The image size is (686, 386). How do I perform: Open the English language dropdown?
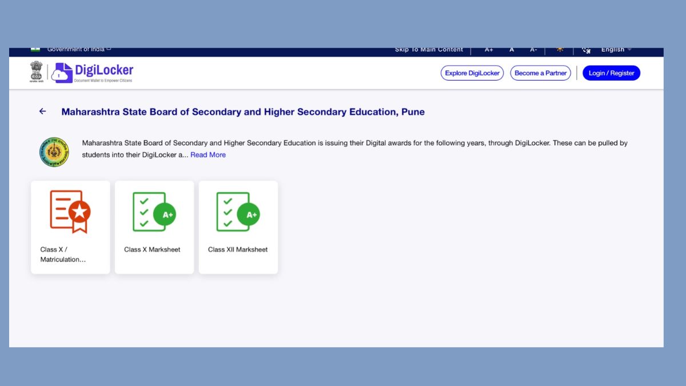point(616,50)
